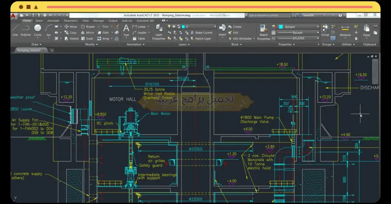Expand the Annotation panel

point(136,44)
